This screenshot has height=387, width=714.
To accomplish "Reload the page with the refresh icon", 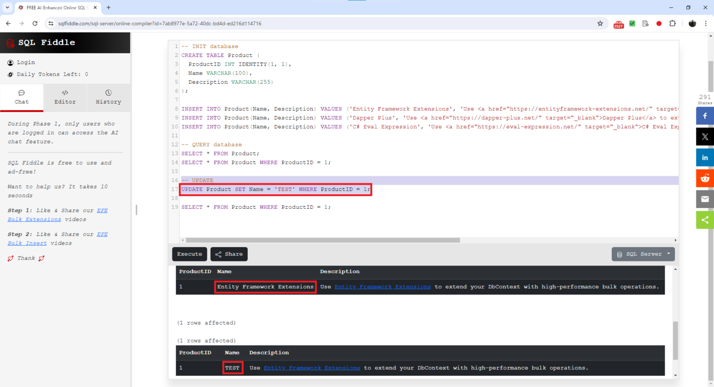I will pos(35,23).
